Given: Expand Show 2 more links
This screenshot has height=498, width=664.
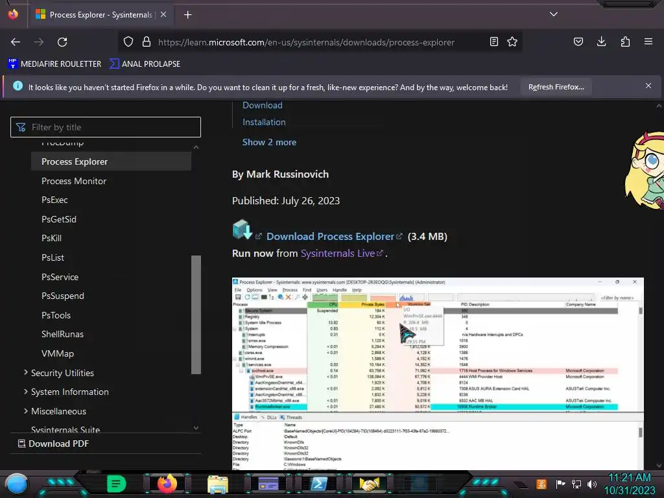Looking at the screenshot, I should (x=269, y=142).
